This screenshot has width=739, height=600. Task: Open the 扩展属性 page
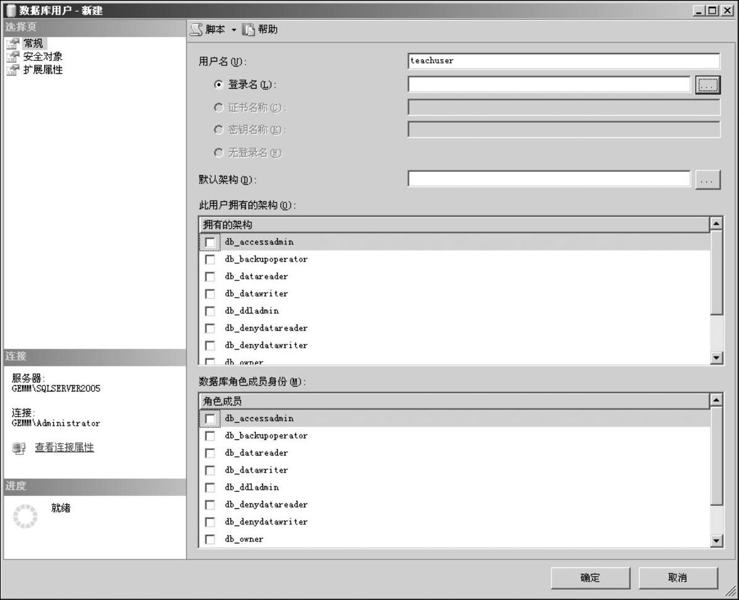coord(43,70)
